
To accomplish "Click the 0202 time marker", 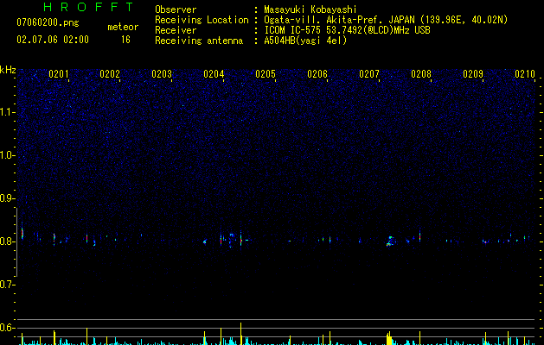I will pyautogui.click(x=110, y=74).
